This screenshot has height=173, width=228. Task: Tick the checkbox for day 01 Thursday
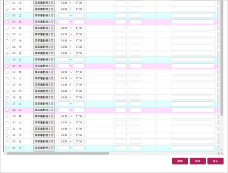click(x=7, y=3)
